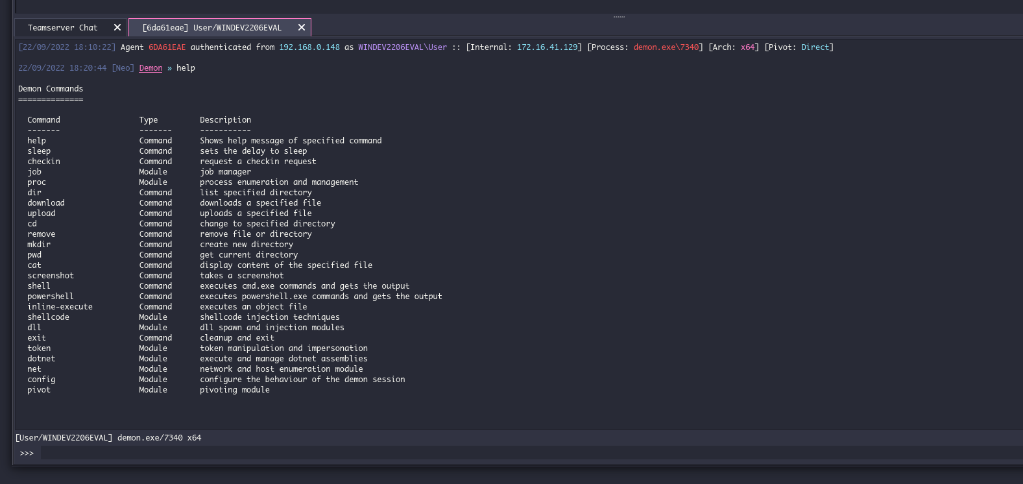Click the 'mkdir' command name
This screenshot has width=1023, height=484.
[x=39, y=244]
